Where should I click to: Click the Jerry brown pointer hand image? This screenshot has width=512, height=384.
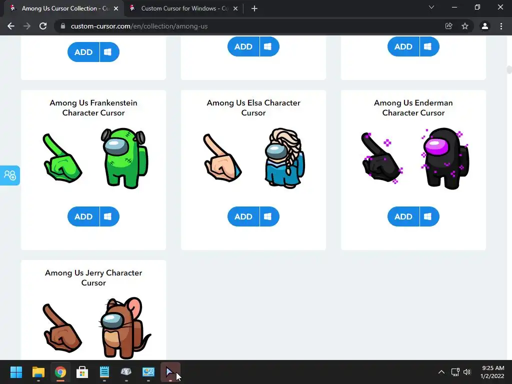coord(62,328)
